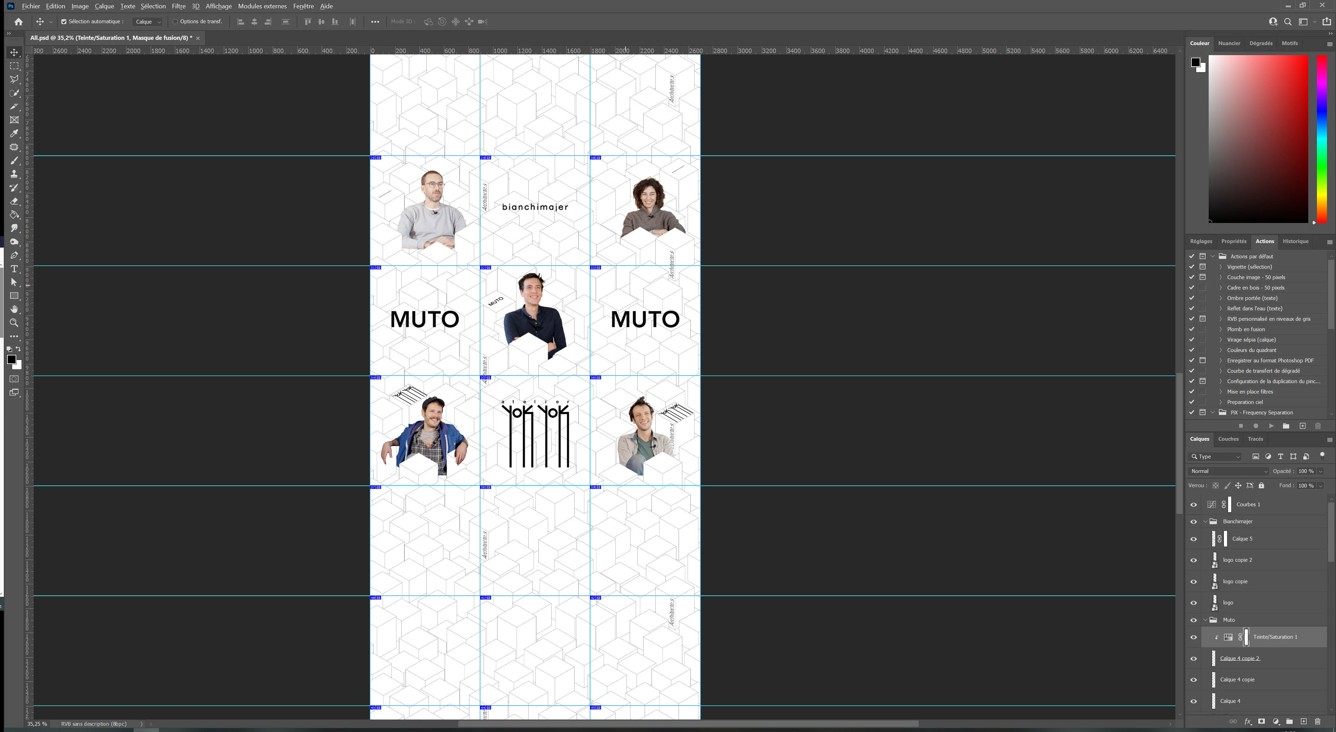Select the Rectangular Marquee tool
The width and height of the screenshot is (1336, 732).
point(14,66)
